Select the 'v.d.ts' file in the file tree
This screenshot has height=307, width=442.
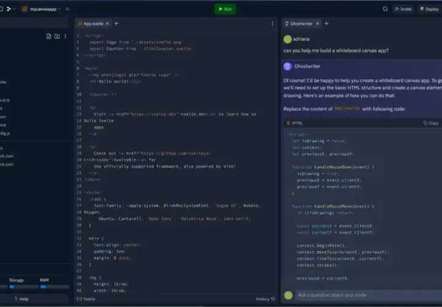[x=5, y=100]
